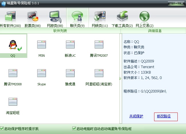
Task: Click the 名称：QQ text
Action: (131, 42)
